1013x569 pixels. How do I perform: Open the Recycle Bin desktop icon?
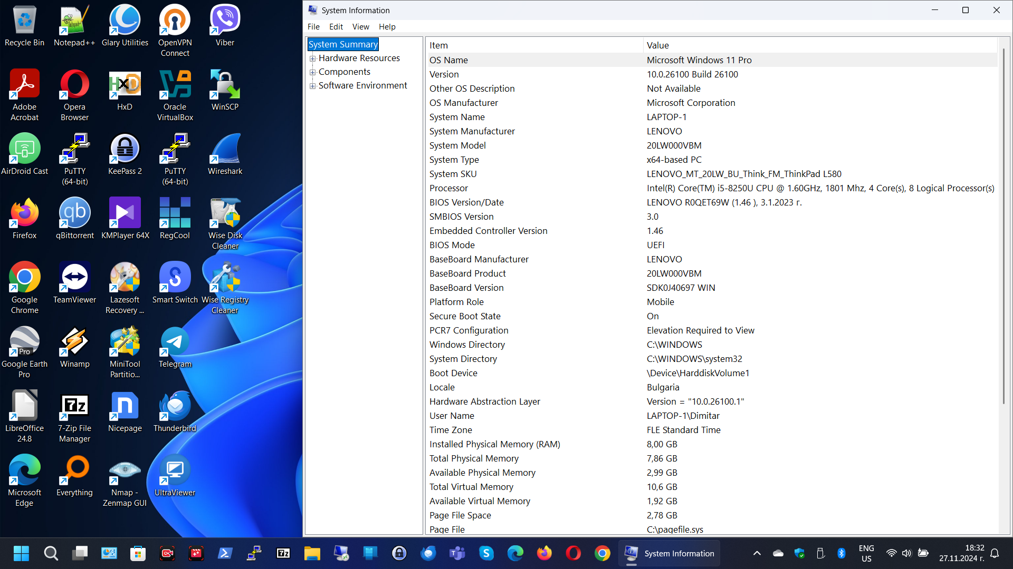coord(24,26)
